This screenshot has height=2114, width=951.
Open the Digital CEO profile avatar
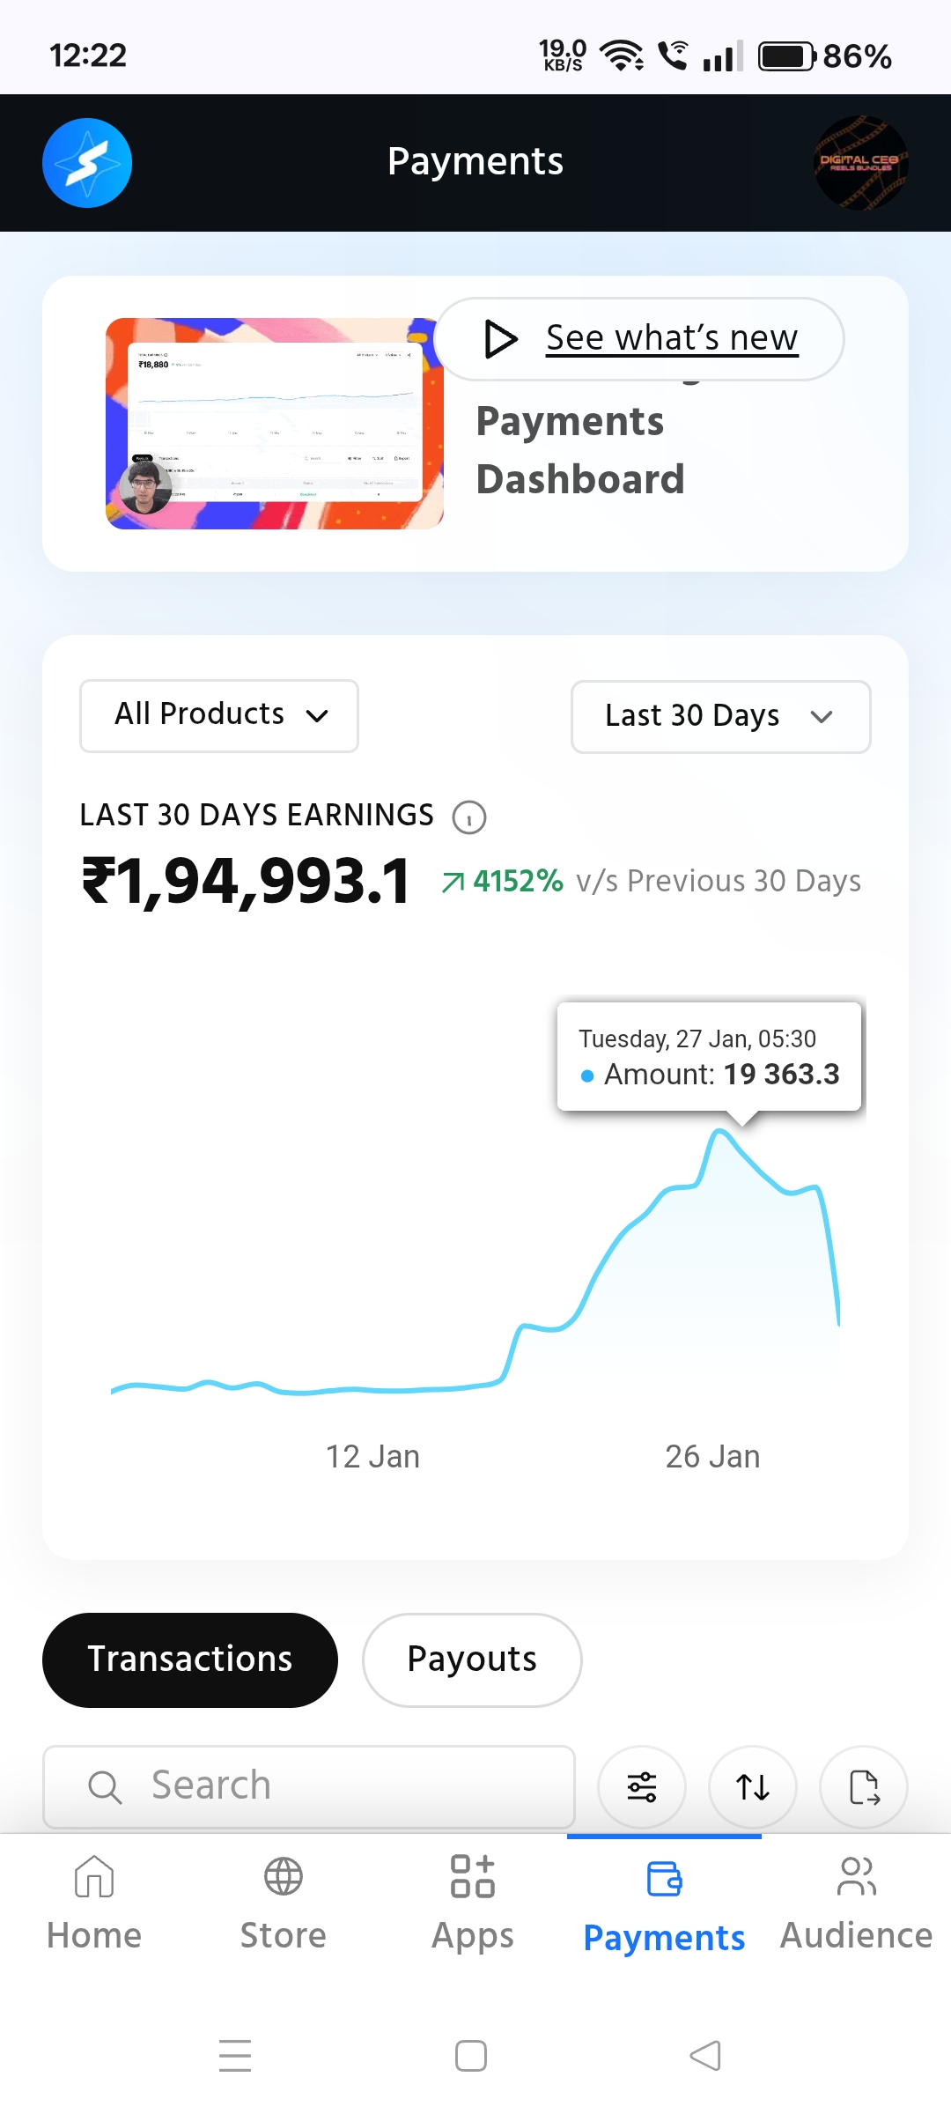pyautogui.click(x=860, y=163)
